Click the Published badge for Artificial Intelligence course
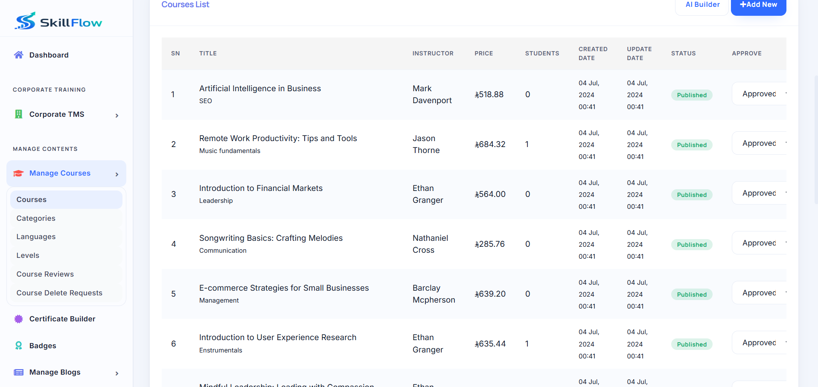The height and width of the screenshot is (387, 818). click(692, 95)
